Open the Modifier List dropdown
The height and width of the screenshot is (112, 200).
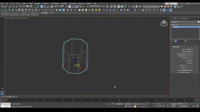[x=185, y=24]
